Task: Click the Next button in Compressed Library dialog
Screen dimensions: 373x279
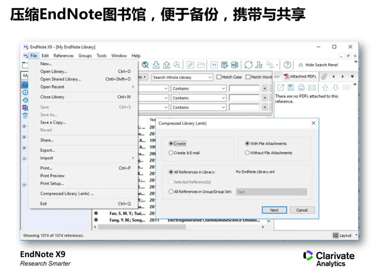Action: point(274,210)
